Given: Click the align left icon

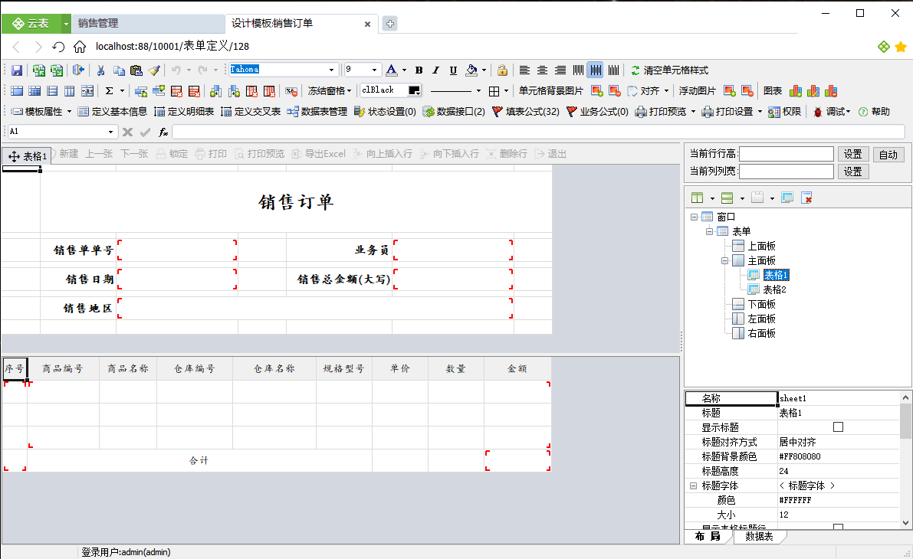Looking at the screenshot, I should coord(524,70).
